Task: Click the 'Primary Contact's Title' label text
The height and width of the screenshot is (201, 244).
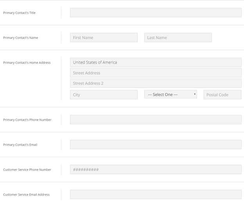Action: (x=19, y=13)
